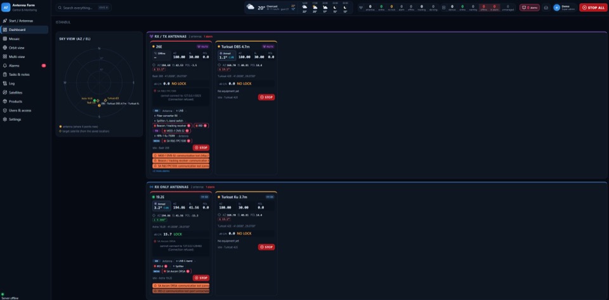Select the LNB C-band chip on 19.2E
This screenshot has height=300, width=609.
click(184, 261)
